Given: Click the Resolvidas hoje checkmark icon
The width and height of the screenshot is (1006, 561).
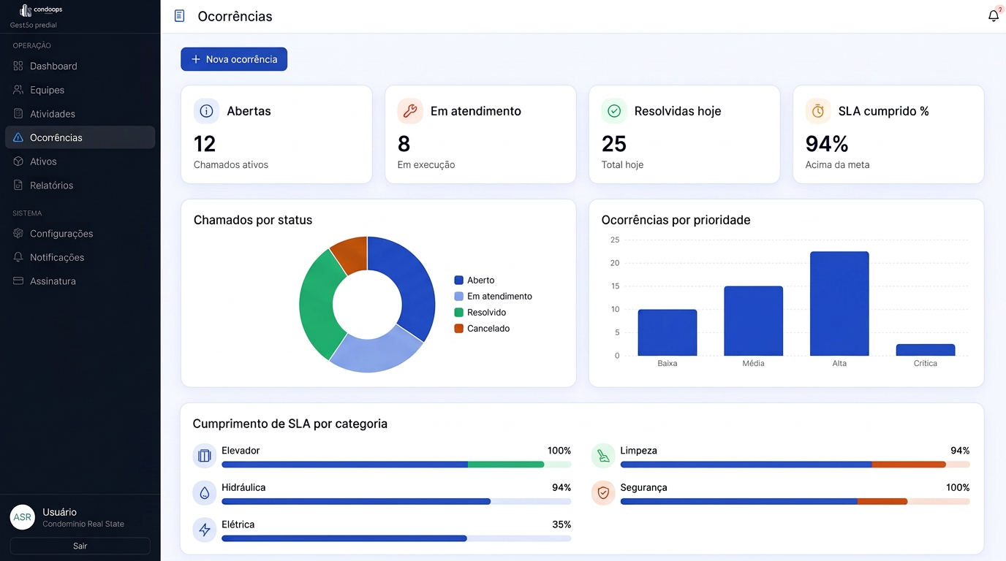Looking at the screenshot, I should coord(614,111).
